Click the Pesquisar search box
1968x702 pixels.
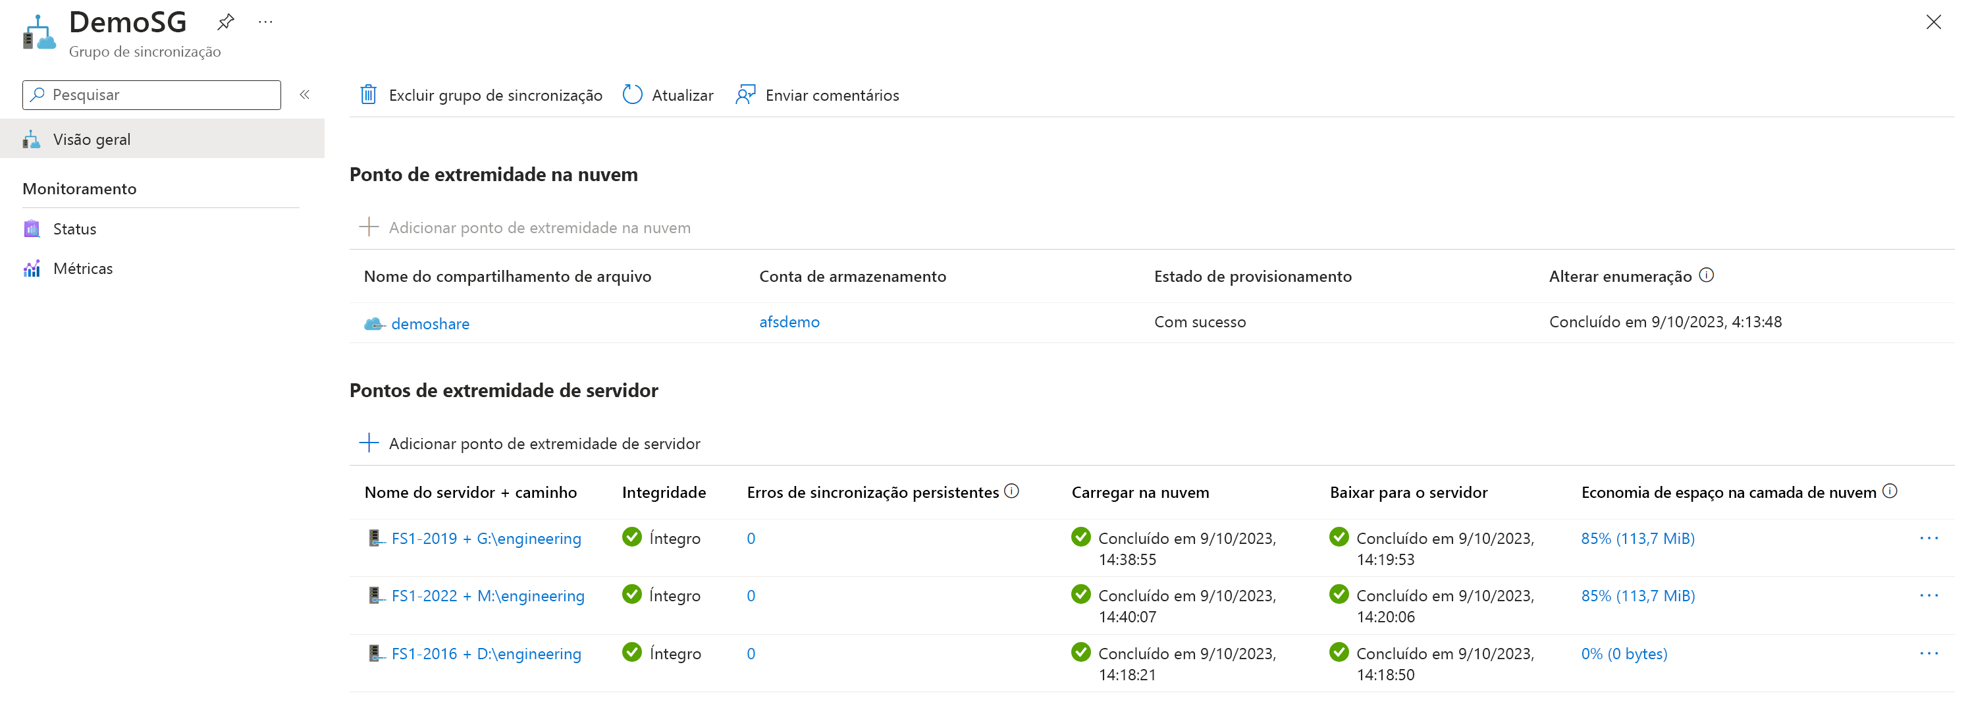151,95
